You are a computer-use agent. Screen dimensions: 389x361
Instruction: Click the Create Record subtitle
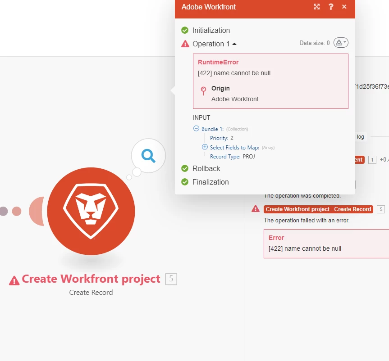91,293
